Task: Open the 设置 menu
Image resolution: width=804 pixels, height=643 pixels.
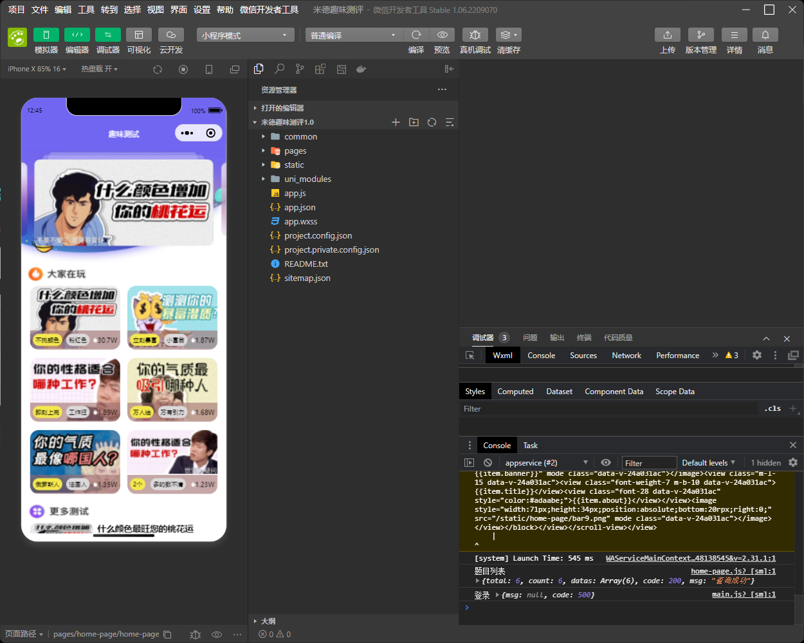Action: (202, 10)
